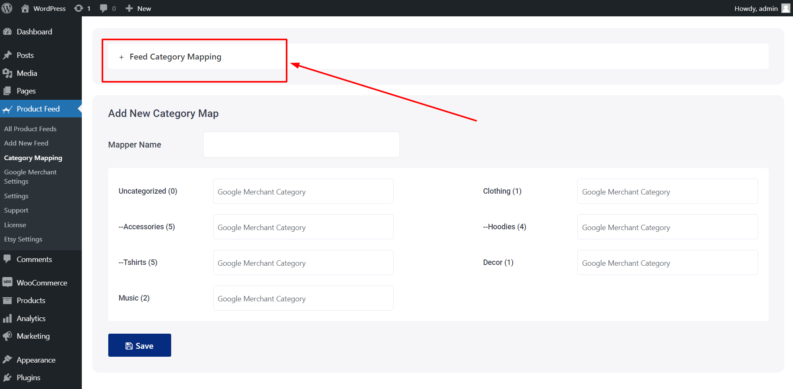This screenshot has height=389, width=793.
Task: Switch to the All Product Feeds submenu
Action: [30, 129]
